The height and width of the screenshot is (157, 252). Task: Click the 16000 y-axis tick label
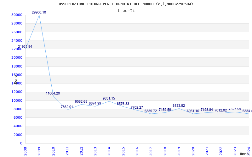click(x=17, y=75)
